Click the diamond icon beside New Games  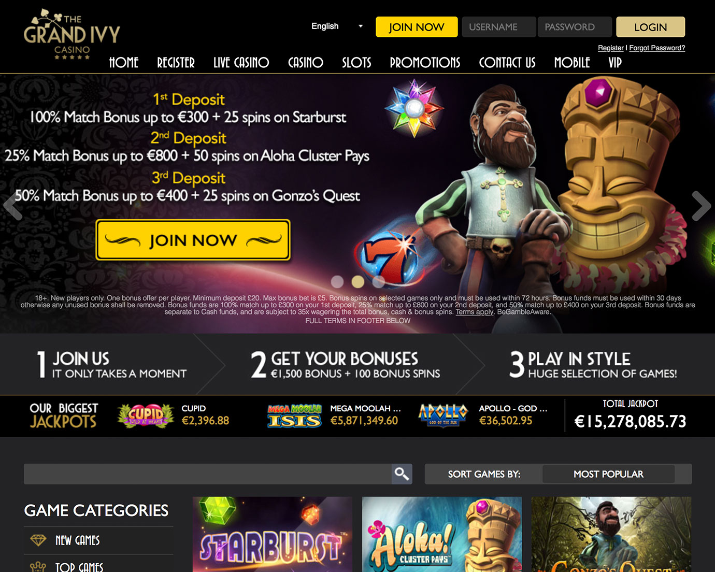[x=38, y=540]
